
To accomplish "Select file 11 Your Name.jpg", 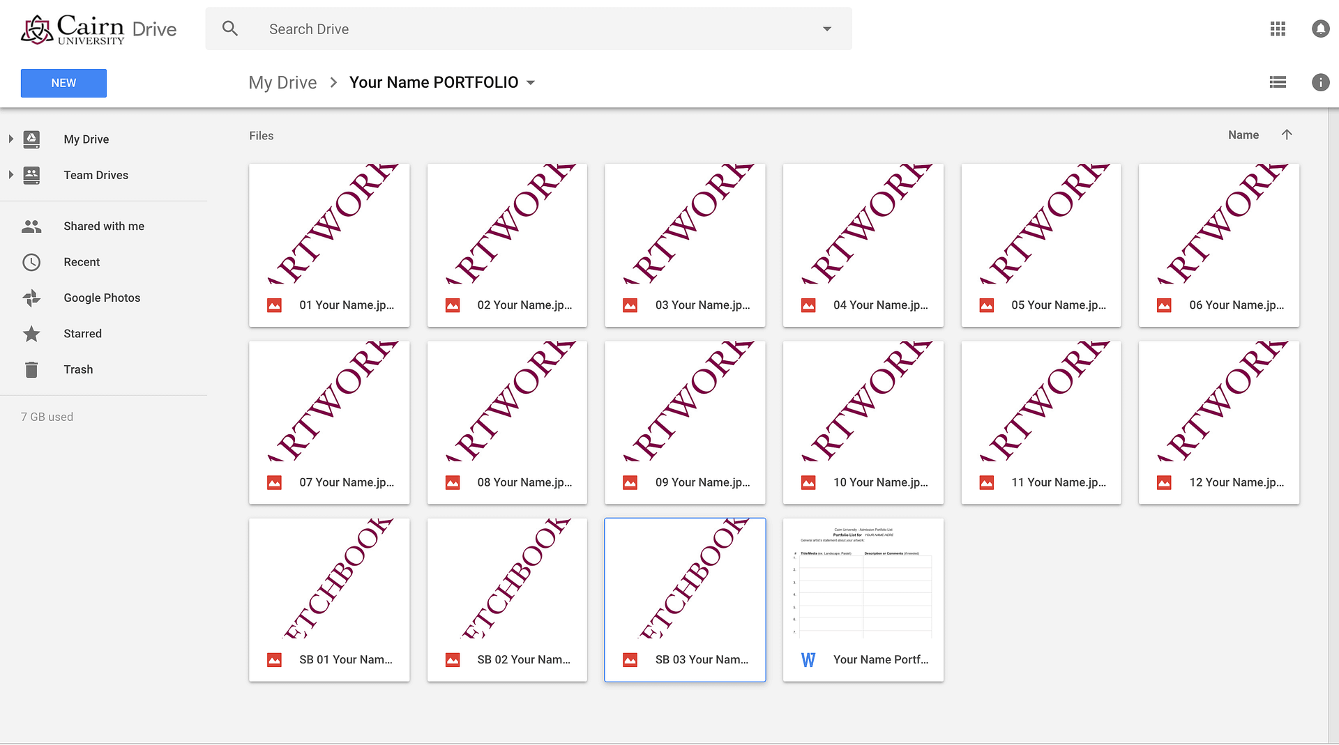I will [1041, 422].
